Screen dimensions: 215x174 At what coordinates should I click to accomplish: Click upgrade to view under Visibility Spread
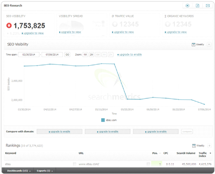(x=70, y=32)
